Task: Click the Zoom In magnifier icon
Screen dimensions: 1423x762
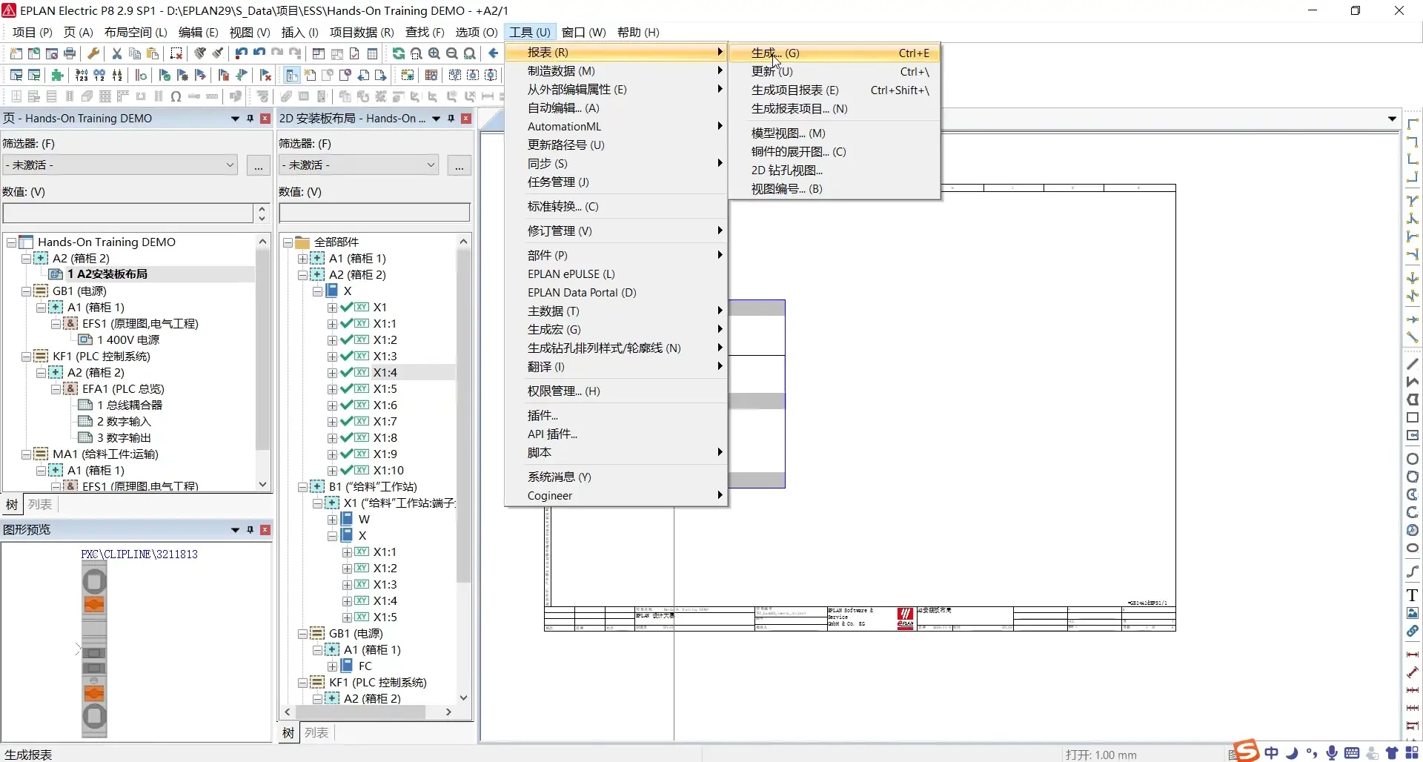Action: (x=434, y=53)
